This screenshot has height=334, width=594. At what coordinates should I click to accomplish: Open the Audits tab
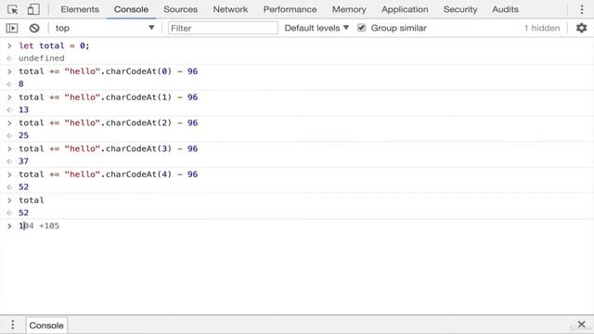(505, 9)
